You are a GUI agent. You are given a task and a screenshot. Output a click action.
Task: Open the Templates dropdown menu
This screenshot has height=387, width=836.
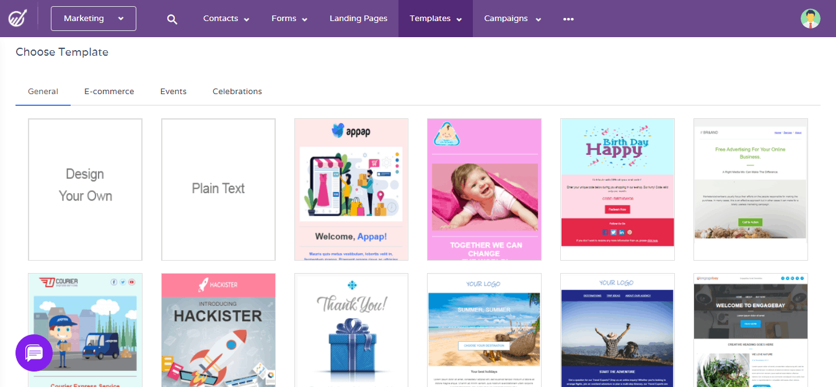[436, 19]
